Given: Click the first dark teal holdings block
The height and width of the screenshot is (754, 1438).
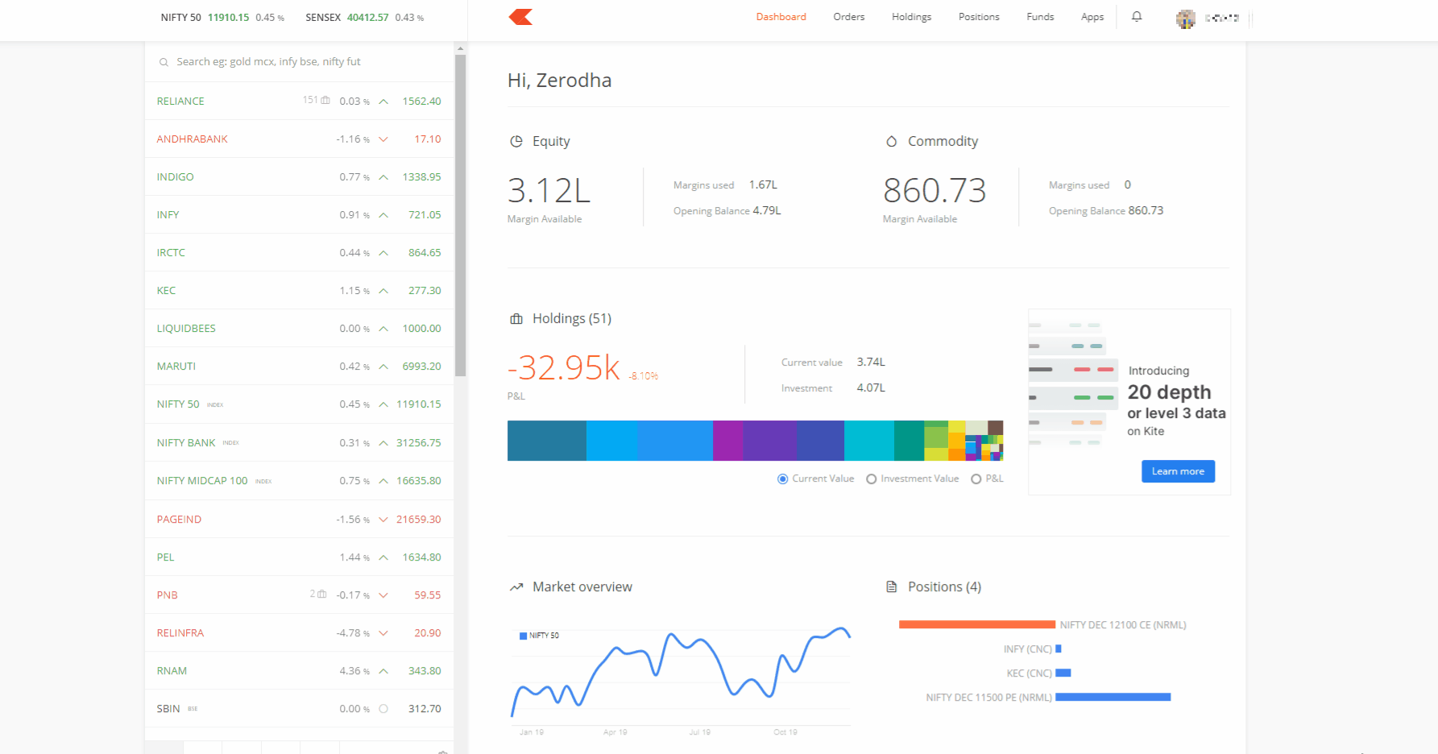Looking at the screenshot, I should (x=547, y=441).
